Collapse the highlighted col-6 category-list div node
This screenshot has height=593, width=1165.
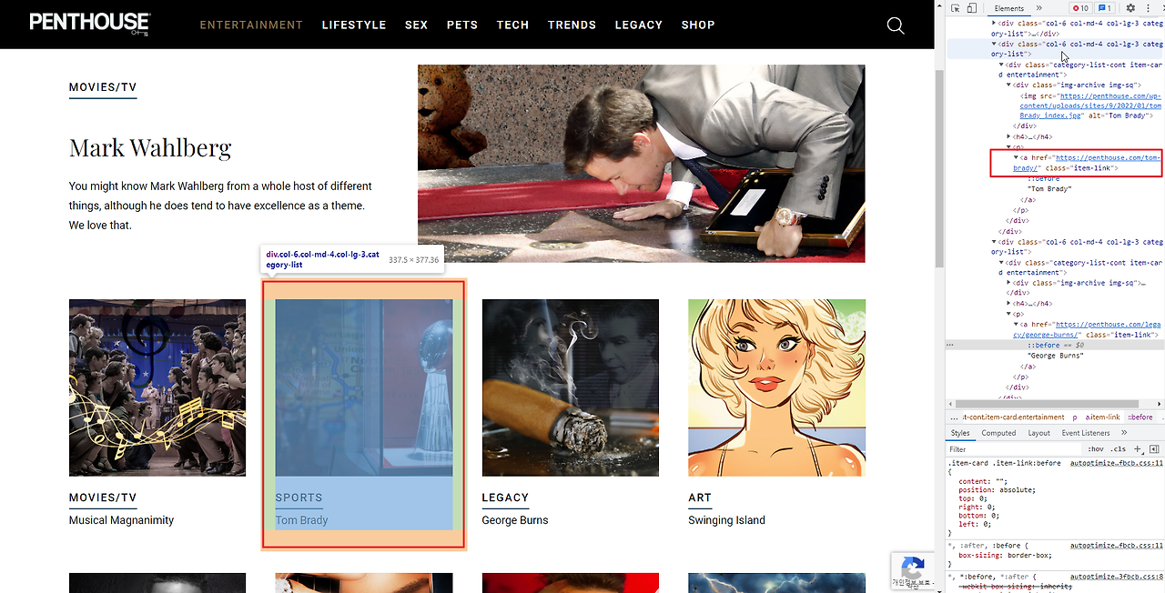click(x=994, y=44)
